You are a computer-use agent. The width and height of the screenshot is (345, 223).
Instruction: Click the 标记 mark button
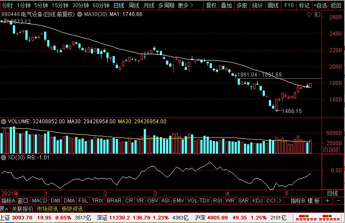tap(304, 5)
